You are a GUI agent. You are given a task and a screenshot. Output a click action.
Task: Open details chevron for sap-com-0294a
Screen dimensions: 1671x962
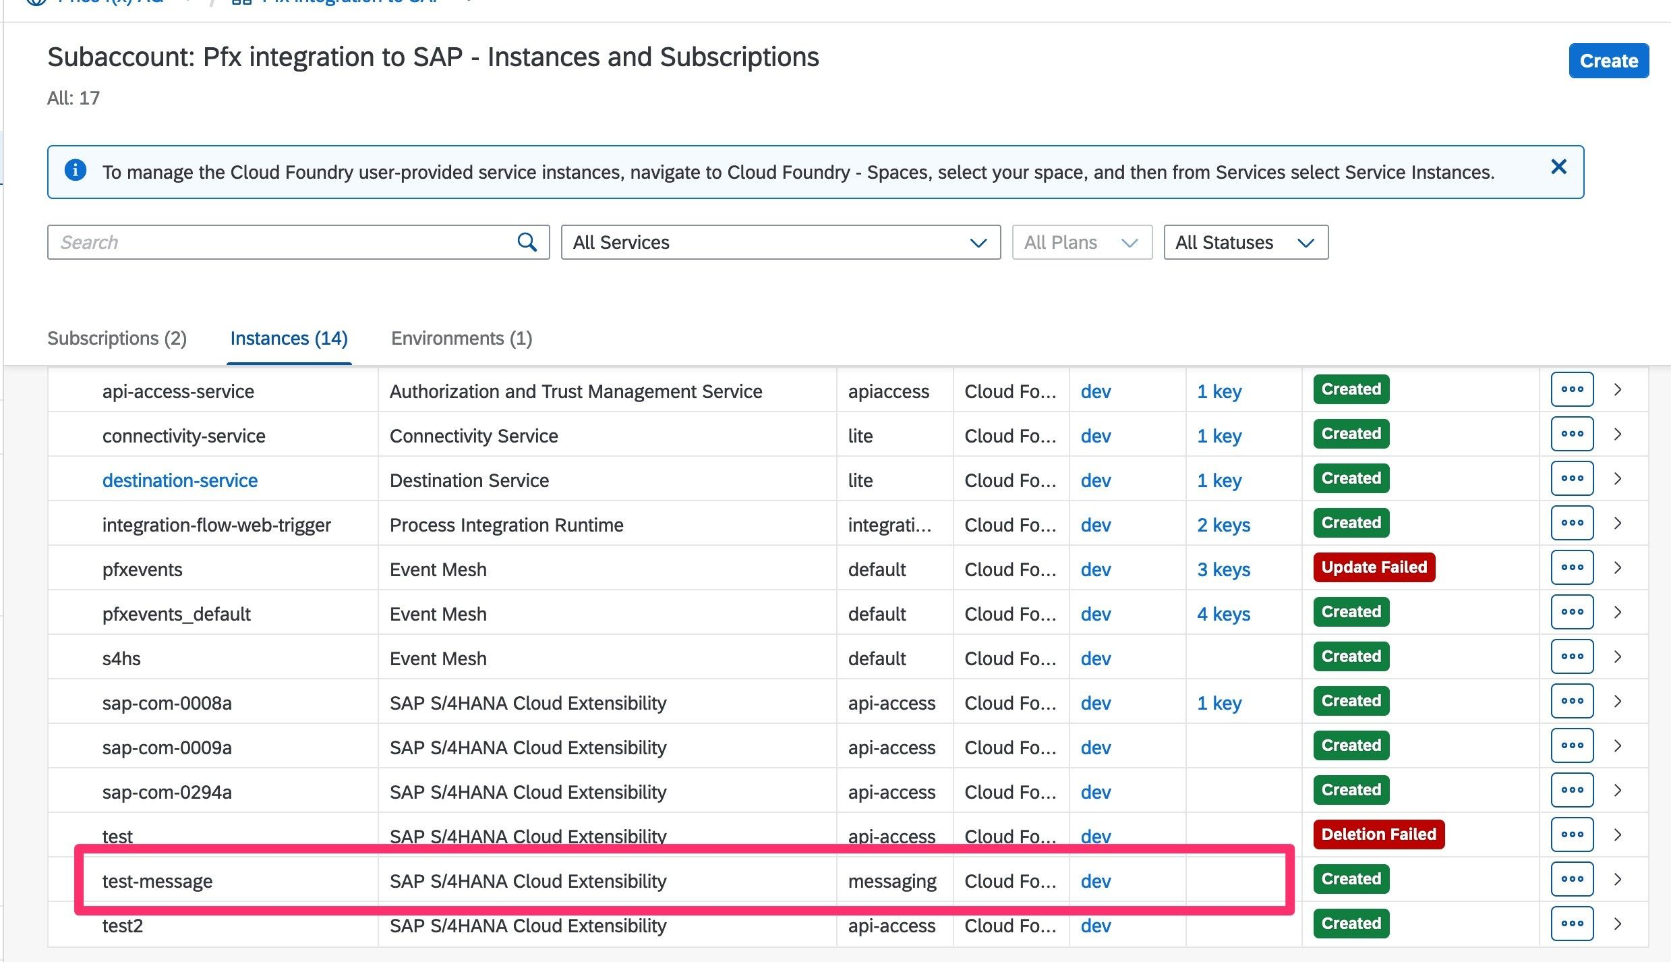click(x=1618, y=791)
